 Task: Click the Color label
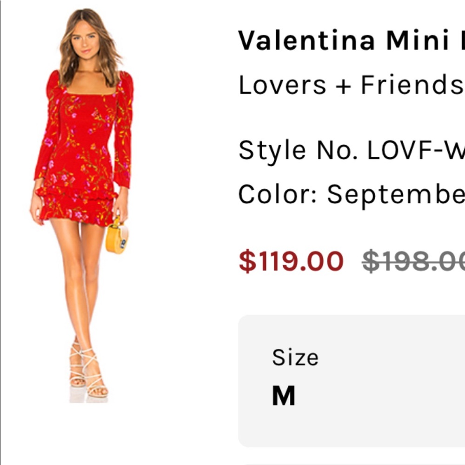click(x=278, y=194)
